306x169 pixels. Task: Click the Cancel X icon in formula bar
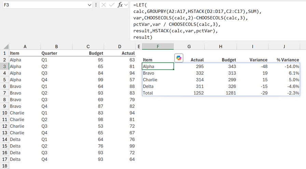104,5
